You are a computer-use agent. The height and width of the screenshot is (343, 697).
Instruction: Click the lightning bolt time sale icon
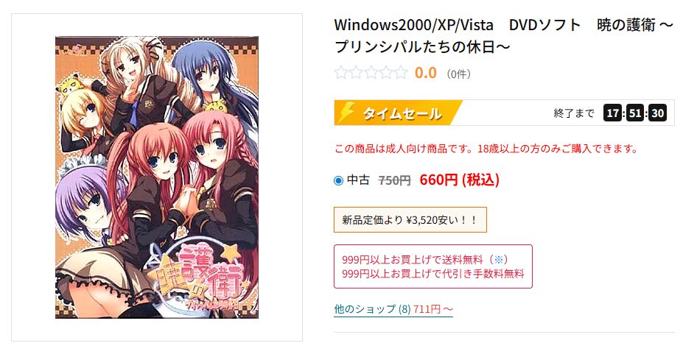346,113
